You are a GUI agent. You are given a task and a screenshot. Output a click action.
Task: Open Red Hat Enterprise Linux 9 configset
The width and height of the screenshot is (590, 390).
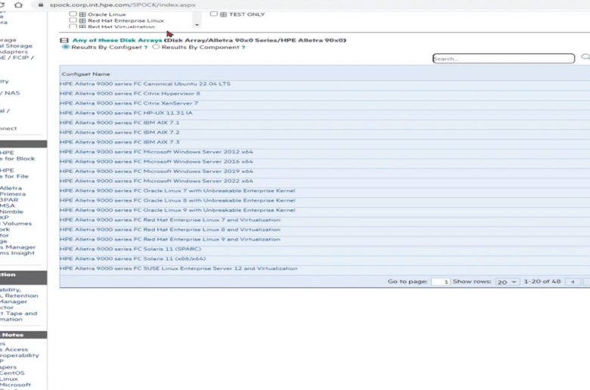pyautogui.click(x=169, y=240)
